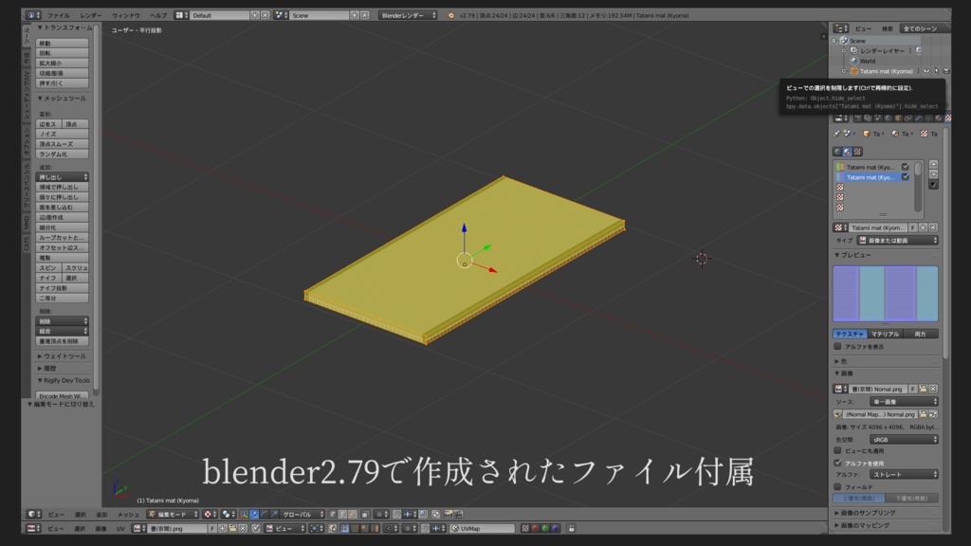This screenshot has height=546, width=971.
Task: Show world textures icon in texture context
Action: click(837, 152)
